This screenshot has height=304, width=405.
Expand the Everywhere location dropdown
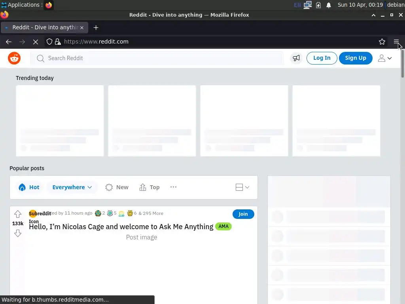(x=72, y=187)
